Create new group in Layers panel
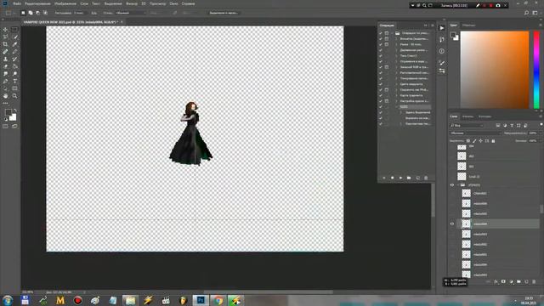This screenshot has height=306, width=544. [518, 281]
